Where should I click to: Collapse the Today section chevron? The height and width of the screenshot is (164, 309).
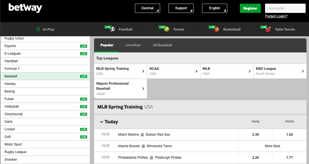(x=102, y=122)
